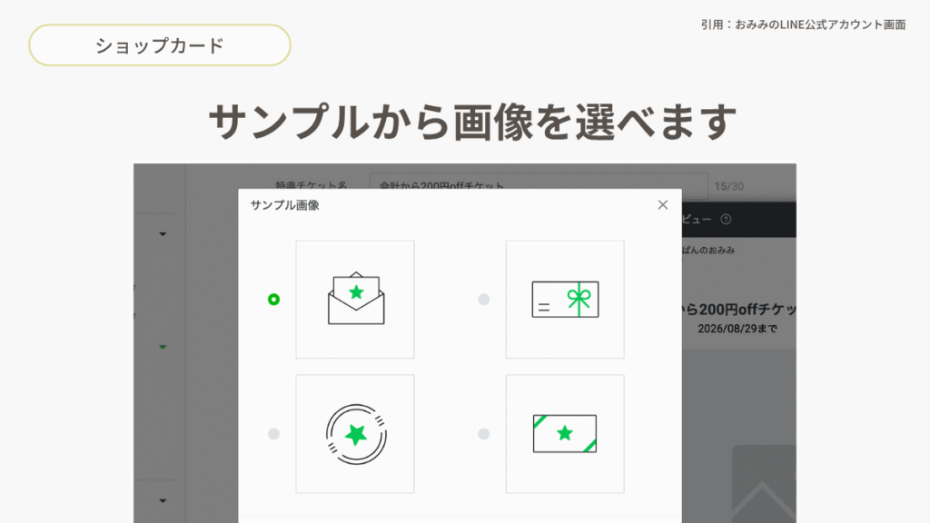Select the radio button beside gift card image
The image size is (930, 523).
[x=484, y=299]
